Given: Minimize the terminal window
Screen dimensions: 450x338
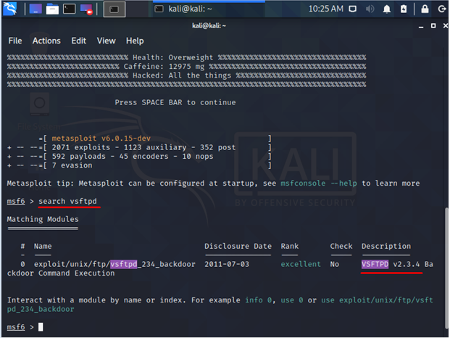Looking at the screenshot, I should point(421,26).
